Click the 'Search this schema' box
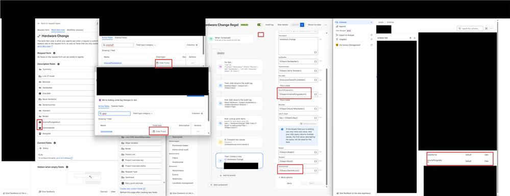The width and height of the screenshot is (510, 196). tap(470, 29)
